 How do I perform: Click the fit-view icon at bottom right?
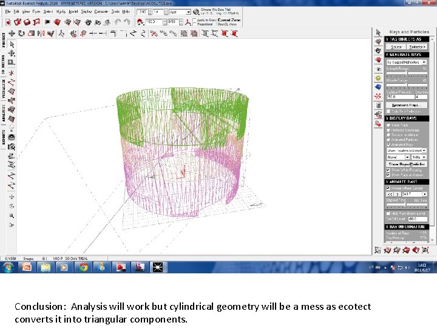click(x=425, y=250)
